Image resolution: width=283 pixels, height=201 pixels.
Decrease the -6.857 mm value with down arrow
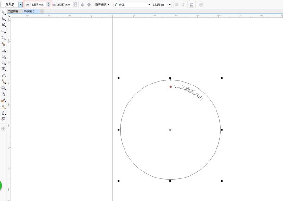click(x=49, y=6)
